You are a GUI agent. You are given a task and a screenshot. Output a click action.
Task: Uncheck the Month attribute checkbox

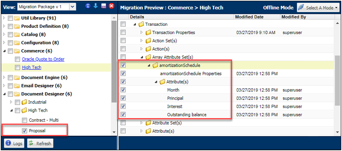click(123, 90)
